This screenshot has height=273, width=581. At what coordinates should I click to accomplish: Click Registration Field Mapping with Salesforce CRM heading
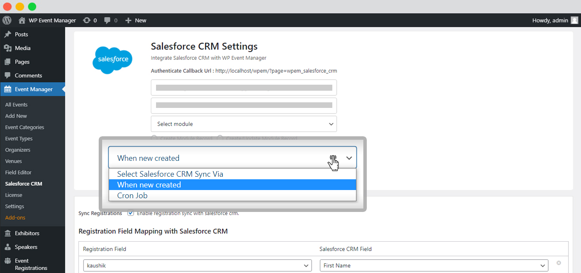(153, 231)
